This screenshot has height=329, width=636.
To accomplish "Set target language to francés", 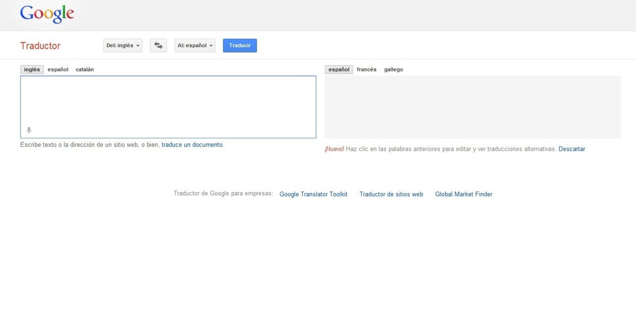I will pyautogui.click(x=367, y=70).
